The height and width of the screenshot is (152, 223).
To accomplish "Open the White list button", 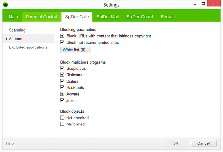I will (76, 50).
